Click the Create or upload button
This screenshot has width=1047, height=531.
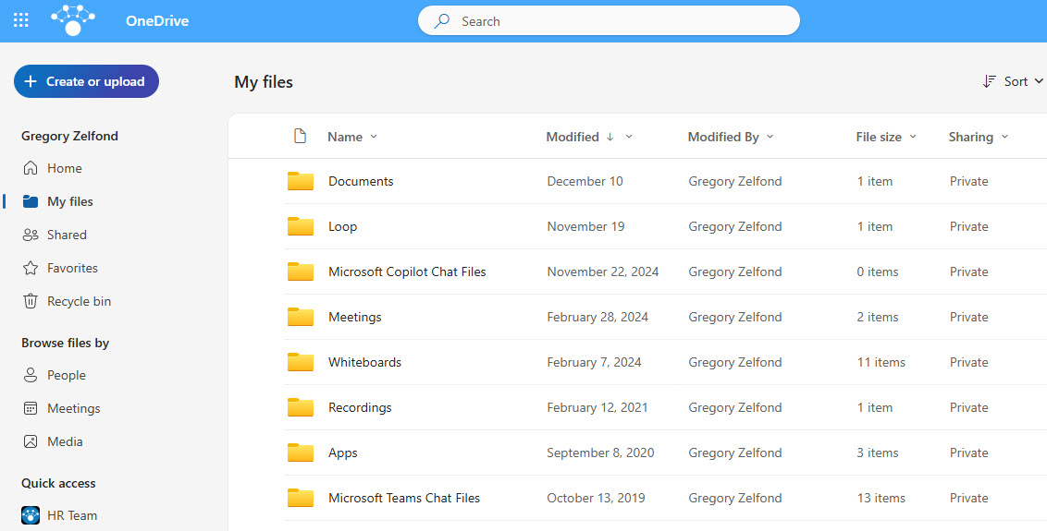pos(86,81)
